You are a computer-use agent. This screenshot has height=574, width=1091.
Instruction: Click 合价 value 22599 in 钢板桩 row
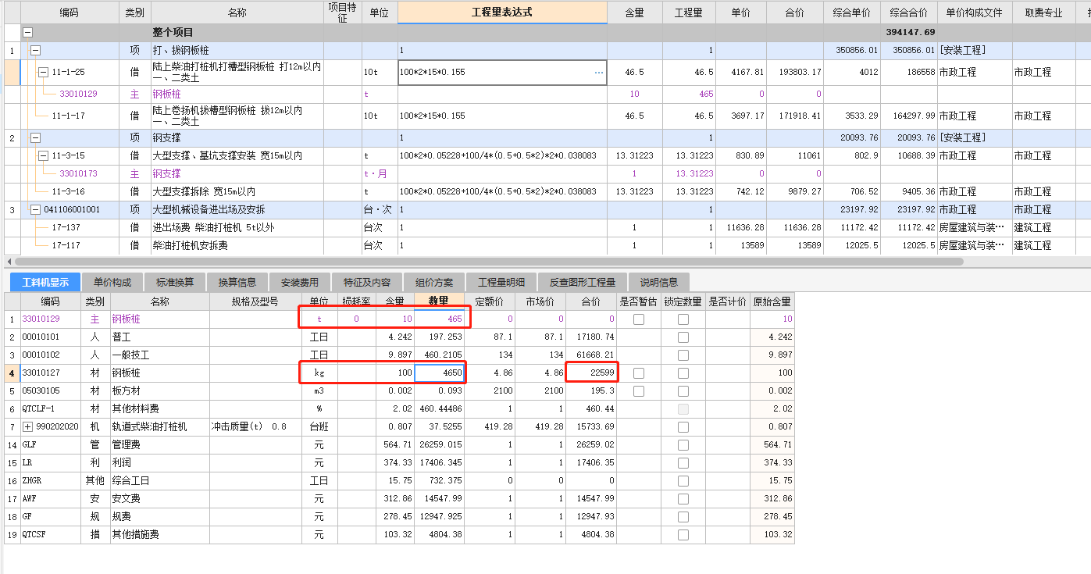tap(590, 373)
